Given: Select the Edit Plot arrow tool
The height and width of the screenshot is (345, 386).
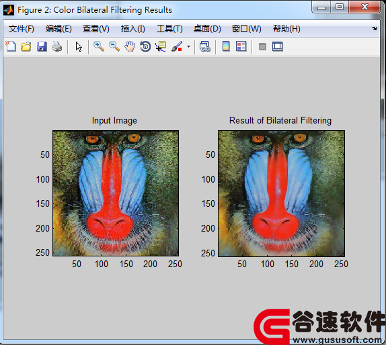Looking at the screenshot, I should click(x=79, y=46).
